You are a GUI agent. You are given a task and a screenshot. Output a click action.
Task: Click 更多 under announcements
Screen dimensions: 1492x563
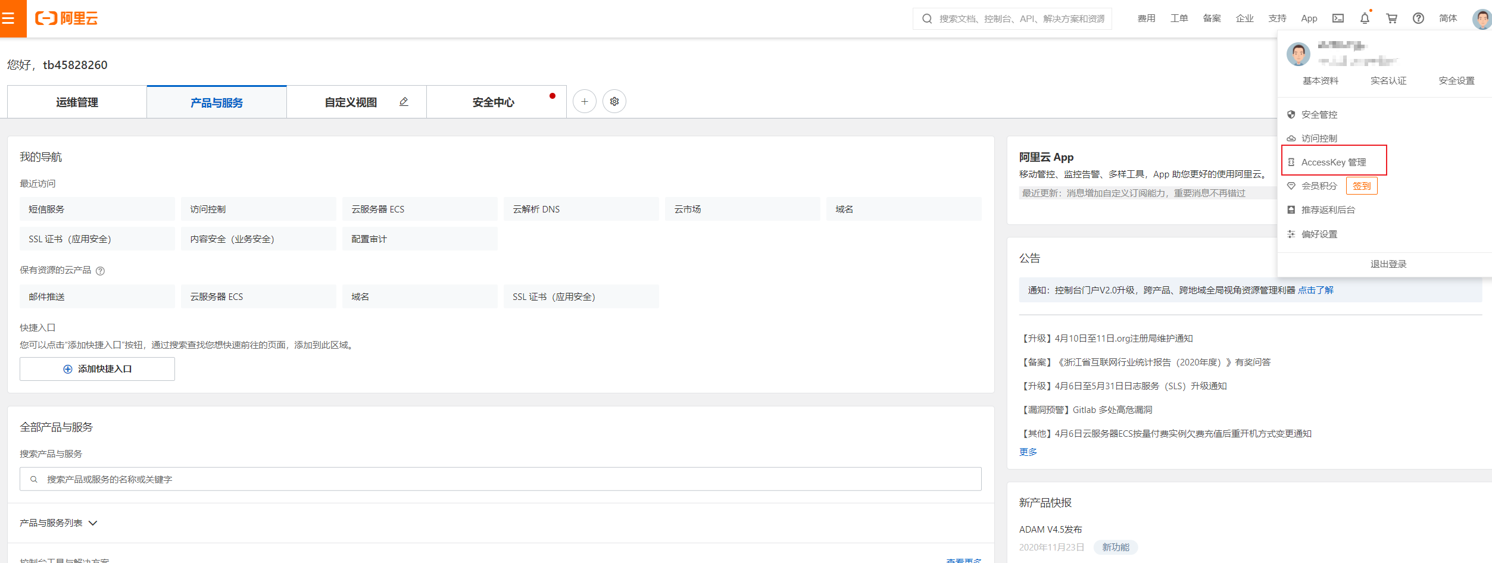[1028, 452]
